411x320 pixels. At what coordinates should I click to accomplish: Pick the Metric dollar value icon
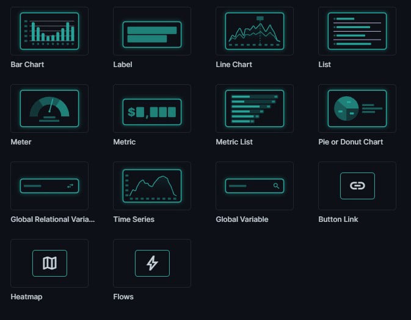(152, 108)
